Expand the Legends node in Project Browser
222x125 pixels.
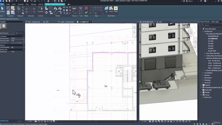pyautogui.click(x=201, y=85)
